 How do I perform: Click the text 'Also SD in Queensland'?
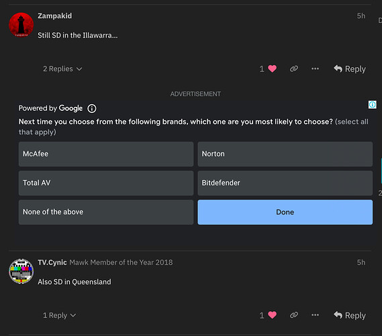point(75,282)
